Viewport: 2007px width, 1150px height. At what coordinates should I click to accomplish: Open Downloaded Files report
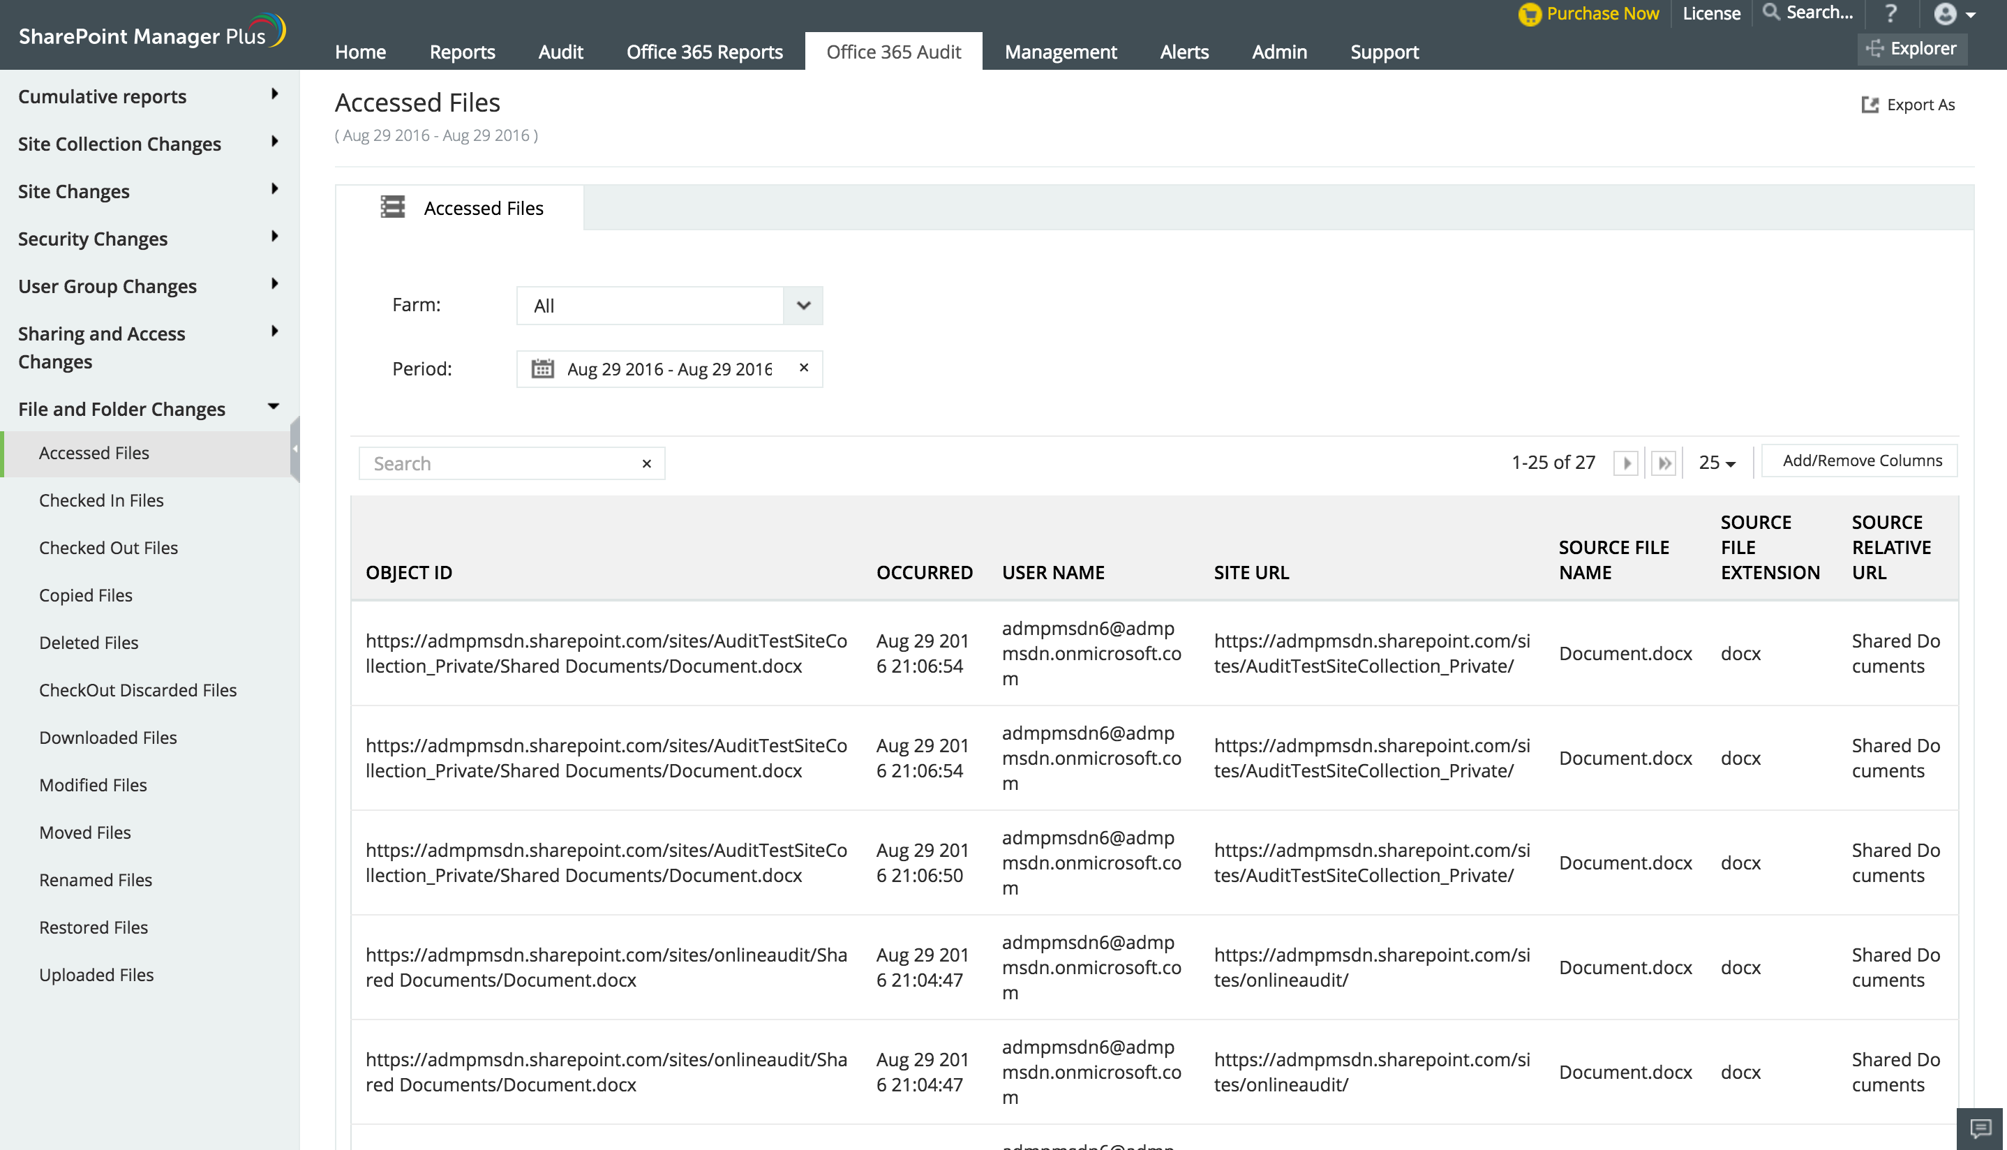tap(108, 738)
